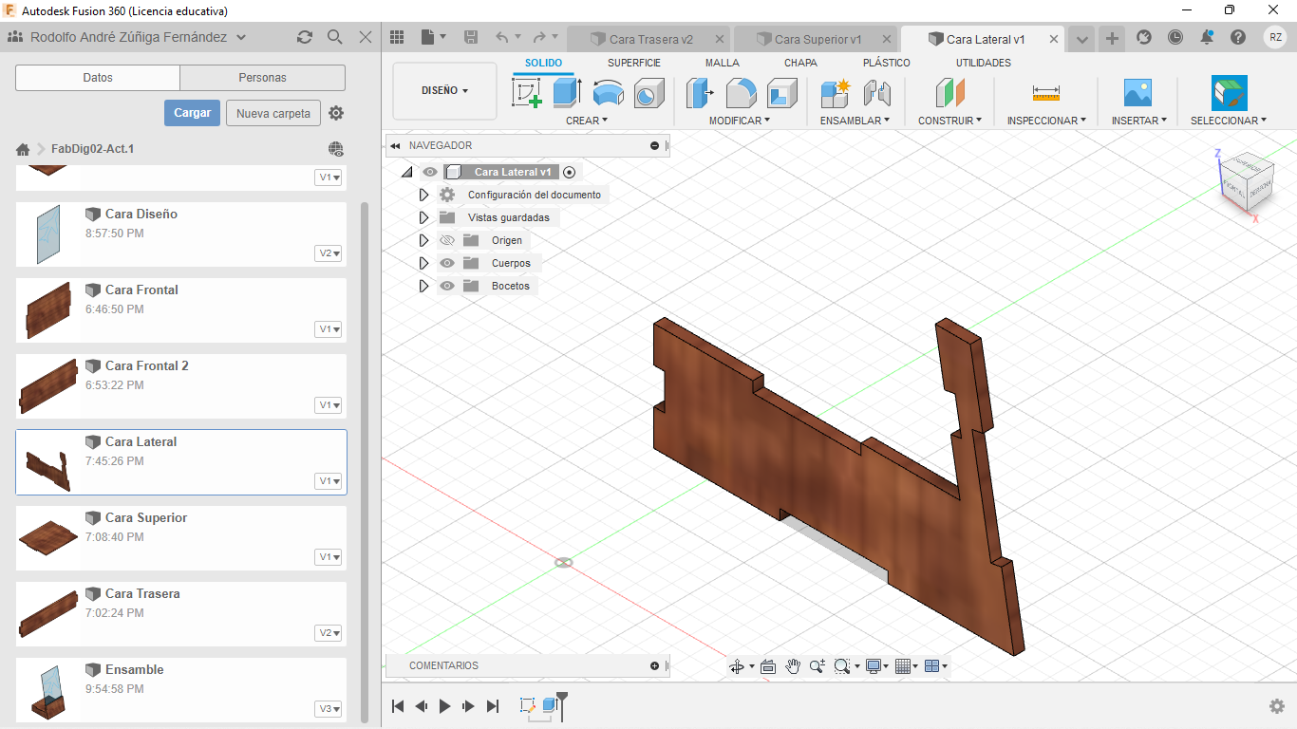Click the Nueva carpeta button

coord(273,113)
